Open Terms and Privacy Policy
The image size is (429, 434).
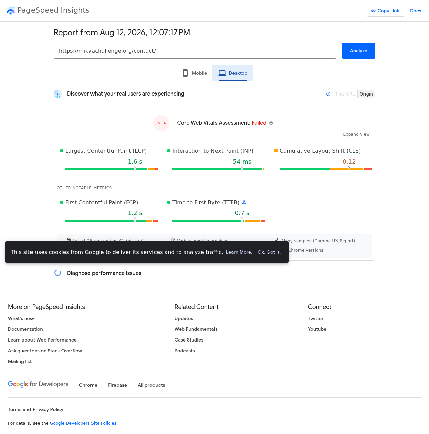point(36,410)
